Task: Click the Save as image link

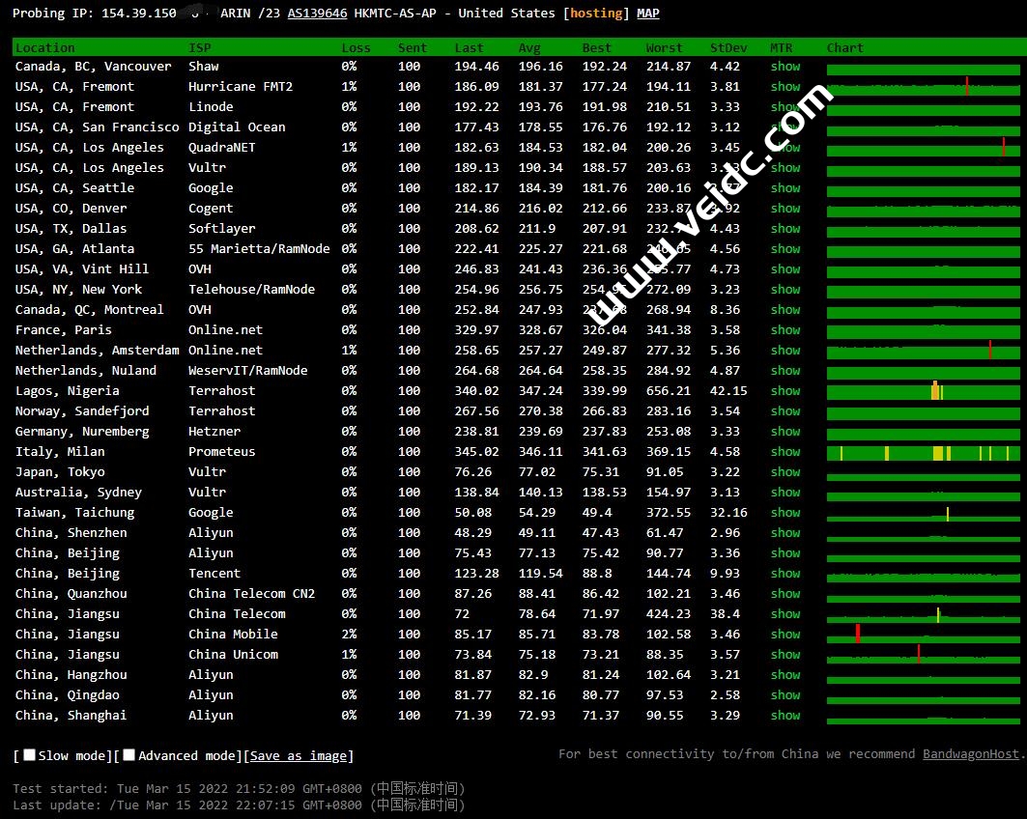Action: (299, 756)
